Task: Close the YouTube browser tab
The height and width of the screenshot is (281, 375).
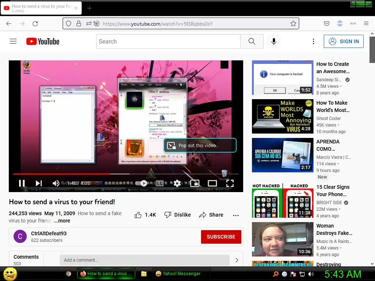Action: [x=75, y=8]
